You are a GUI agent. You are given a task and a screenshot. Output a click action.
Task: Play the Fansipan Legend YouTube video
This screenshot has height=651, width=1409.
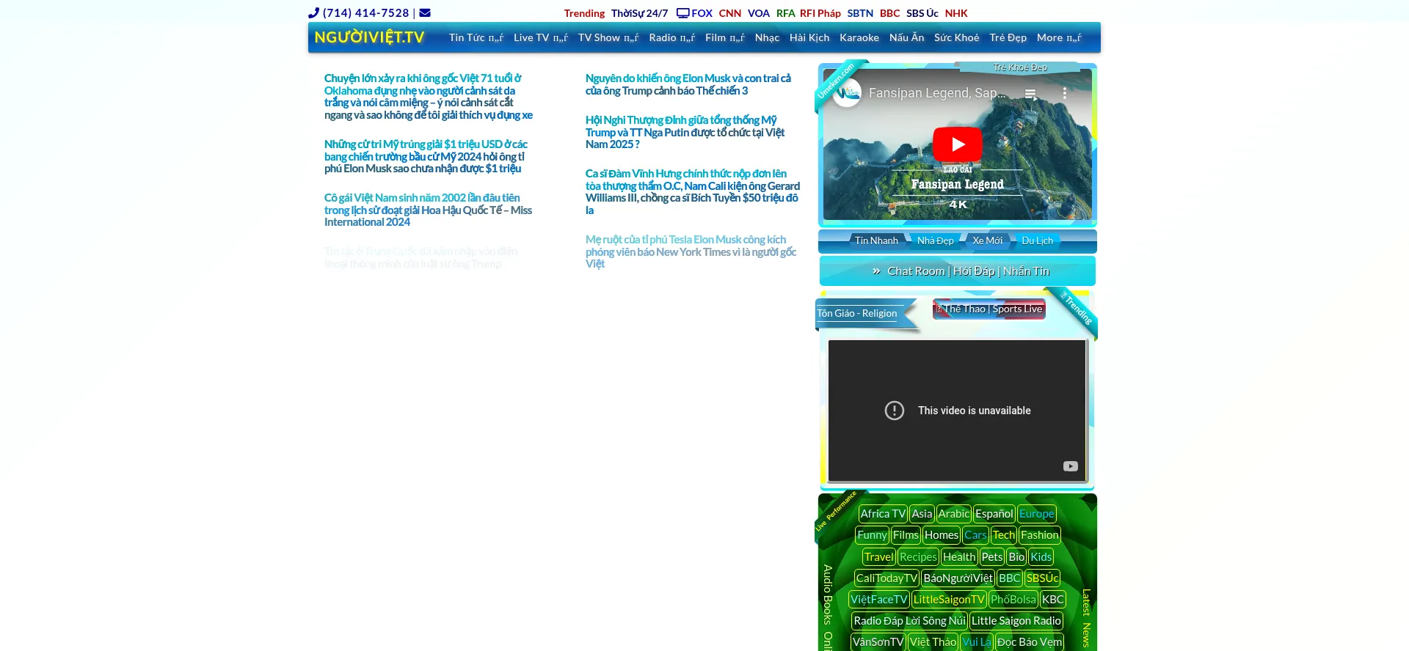957,144
